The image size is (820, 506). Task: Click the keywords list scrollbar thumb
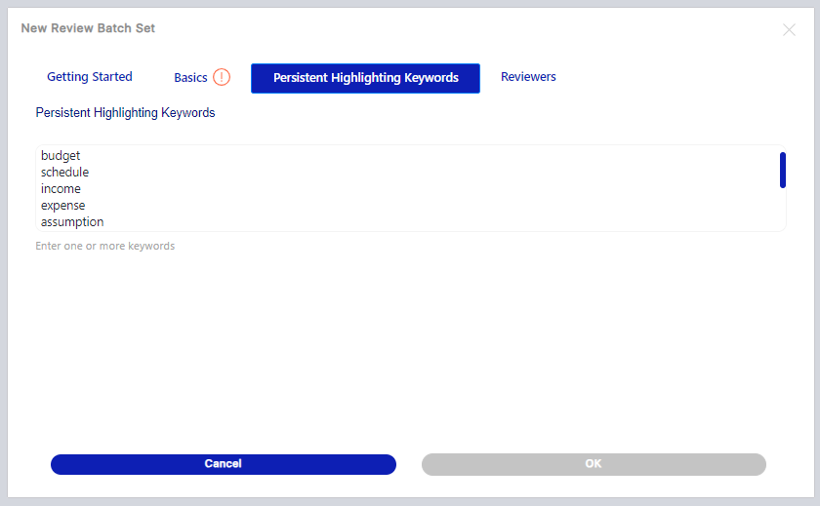tap(782, 171)
